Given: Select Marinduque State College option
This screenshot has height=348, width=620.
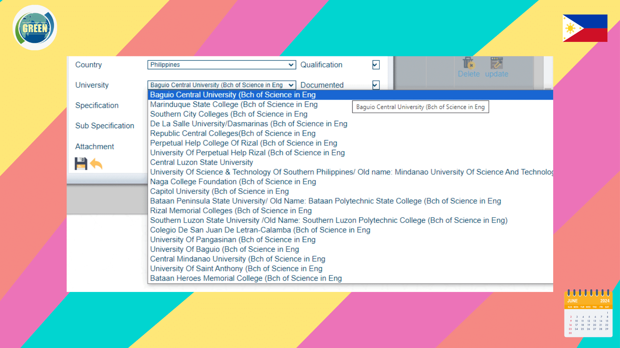Looking at the screenshot, I should pyautogui.click(x=233, y=104).
